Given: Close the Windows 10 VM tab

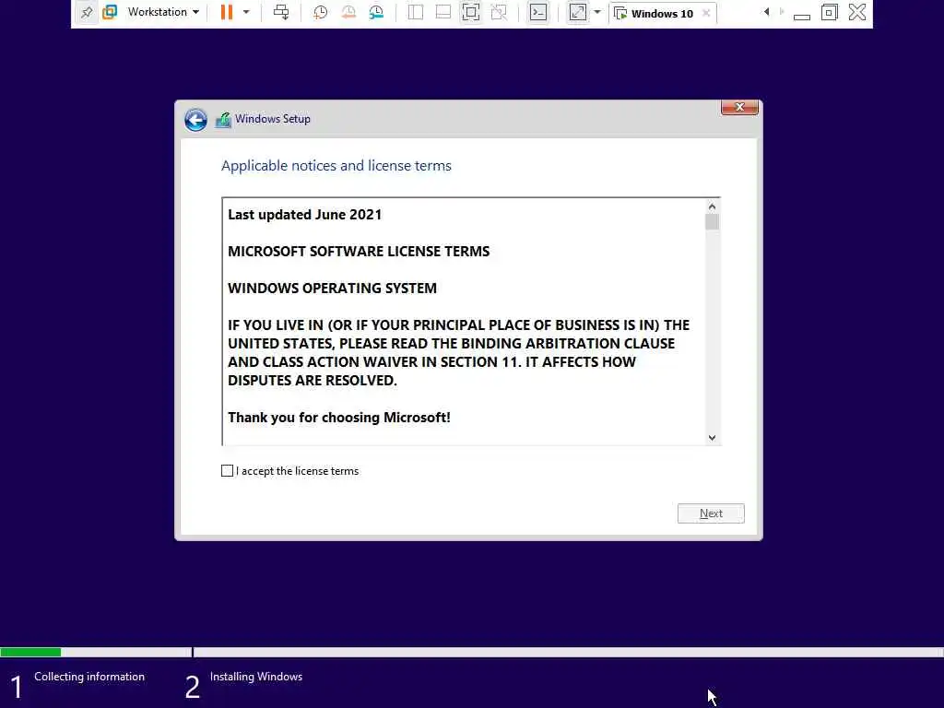Looking at the screenshot, I should tap(706, 13).
